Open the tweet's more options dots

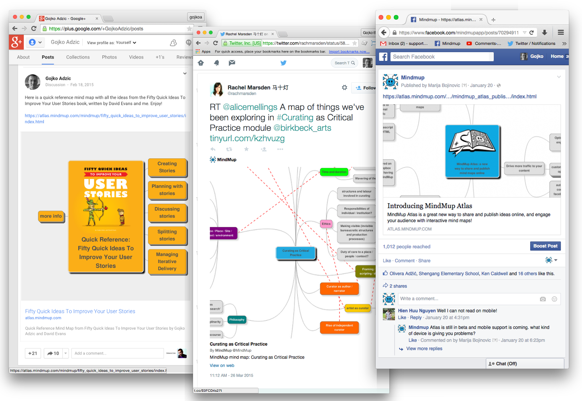click(x=280, y=149)
